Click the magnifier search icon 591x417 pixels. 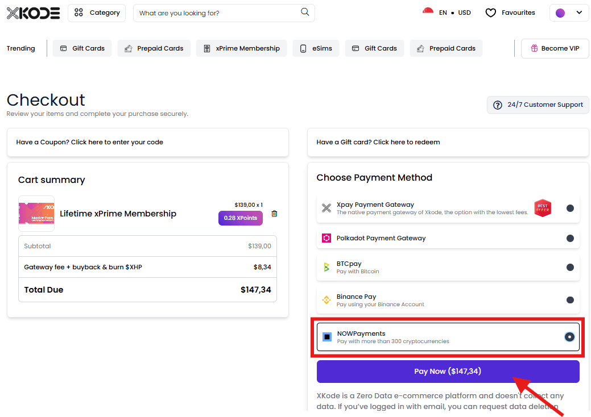304,12
